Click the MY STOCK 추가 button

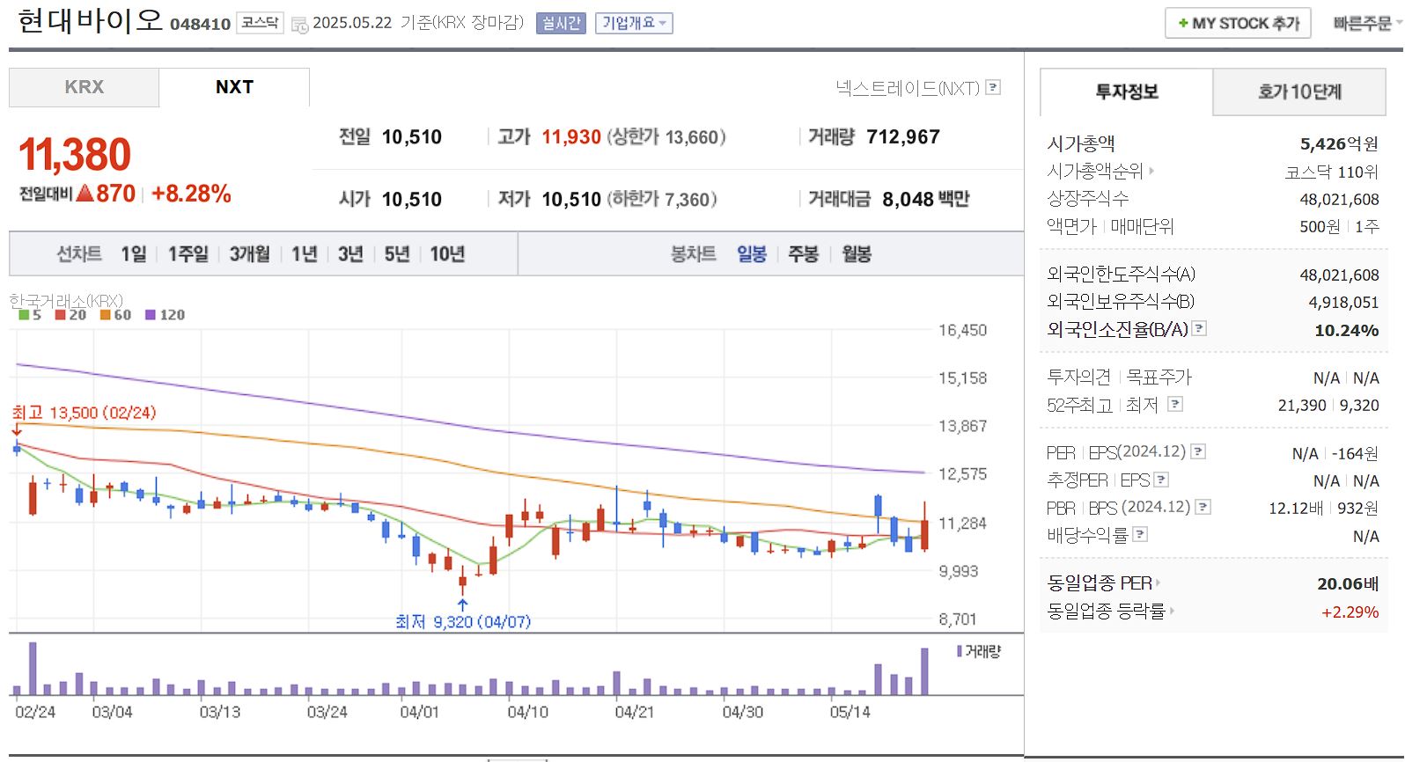click(1238, 24)
